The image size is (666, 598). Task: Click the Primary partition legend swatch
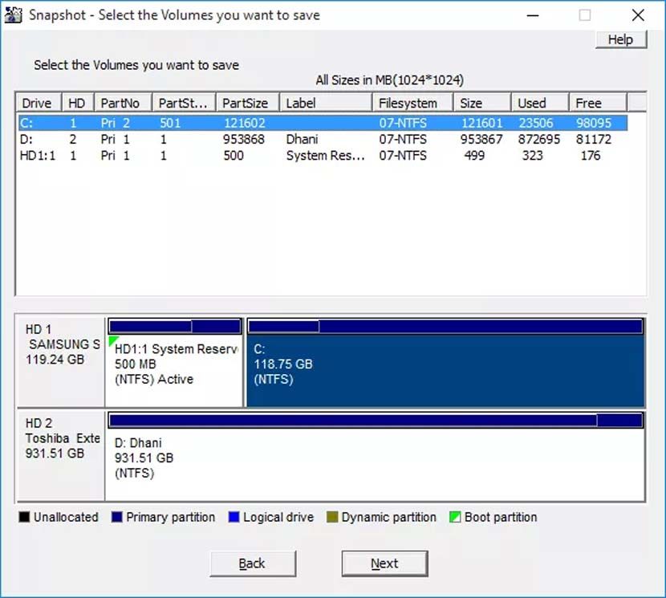pyautogui.click(x=117, y=517)
